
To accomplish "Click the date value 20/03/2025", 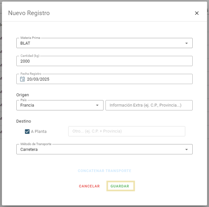I will (x=38, y=79).
